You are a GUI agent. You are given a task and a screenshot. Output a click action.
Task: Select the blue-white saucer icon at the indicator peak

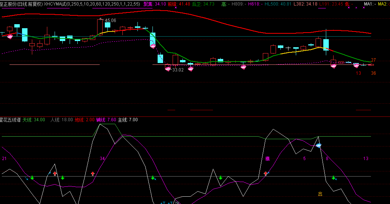tap(319, 145)
